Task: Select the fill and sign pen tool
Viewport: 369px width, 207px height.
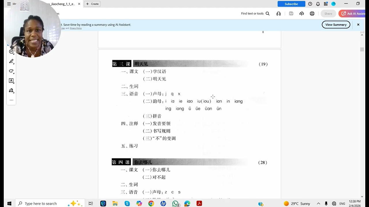Action: [x=11, y=91]
